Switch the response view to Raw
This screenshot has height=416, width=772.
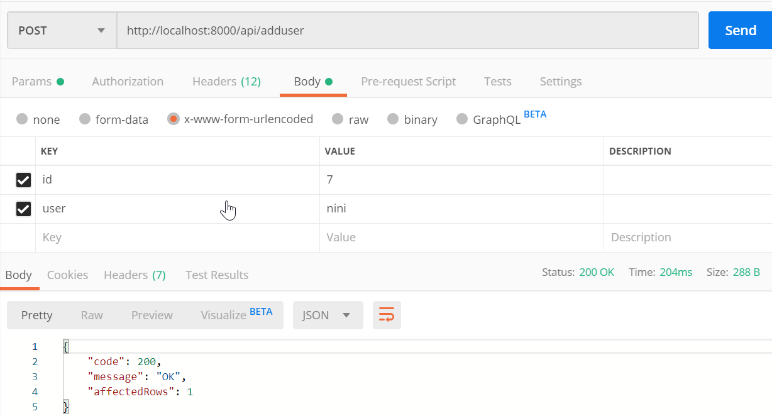tap(92, 315)
